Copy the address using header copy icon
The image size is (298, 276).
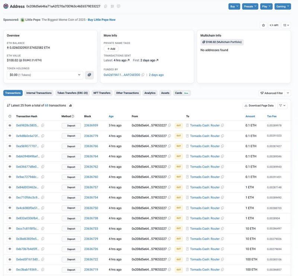pos(106,6)
